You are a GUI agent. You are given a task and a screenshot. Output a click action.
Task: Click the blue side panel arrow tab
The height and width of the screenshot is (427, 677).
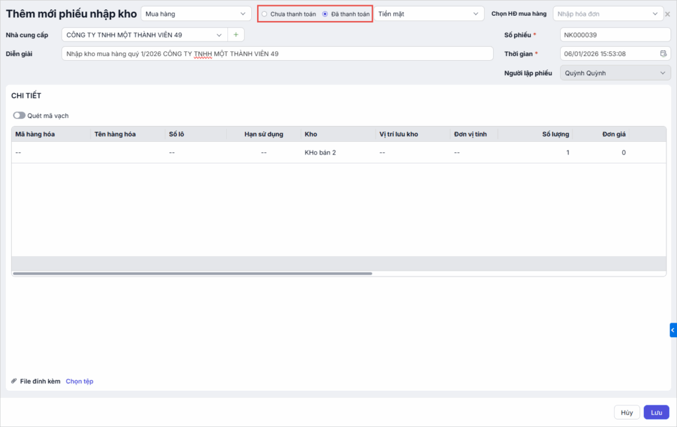[673, 330]
